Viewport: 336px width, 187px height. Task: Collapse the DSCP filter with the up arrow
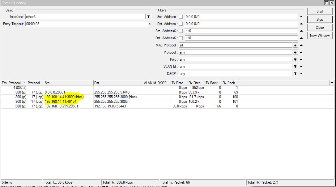[301, 74]
